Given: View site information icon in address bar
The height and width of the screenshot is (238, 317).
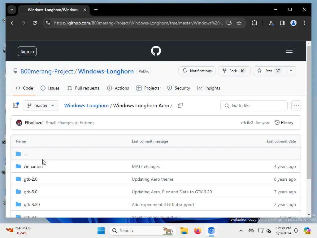Looking at the screenshot, I should (48, 23).
